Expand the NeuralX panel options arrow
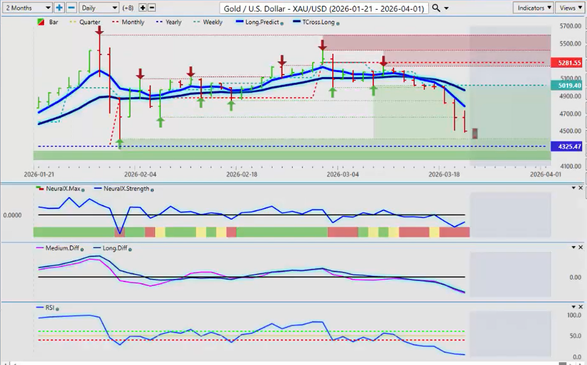This screenshot has height=365, width=587. point(573,188)
